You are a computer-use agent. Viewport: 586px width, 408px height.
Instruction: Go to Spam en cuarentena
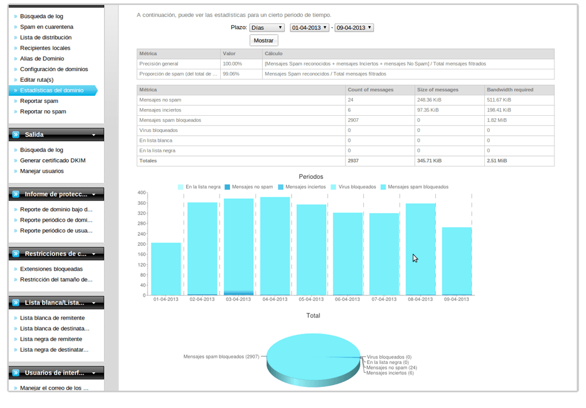coord(47,27)
